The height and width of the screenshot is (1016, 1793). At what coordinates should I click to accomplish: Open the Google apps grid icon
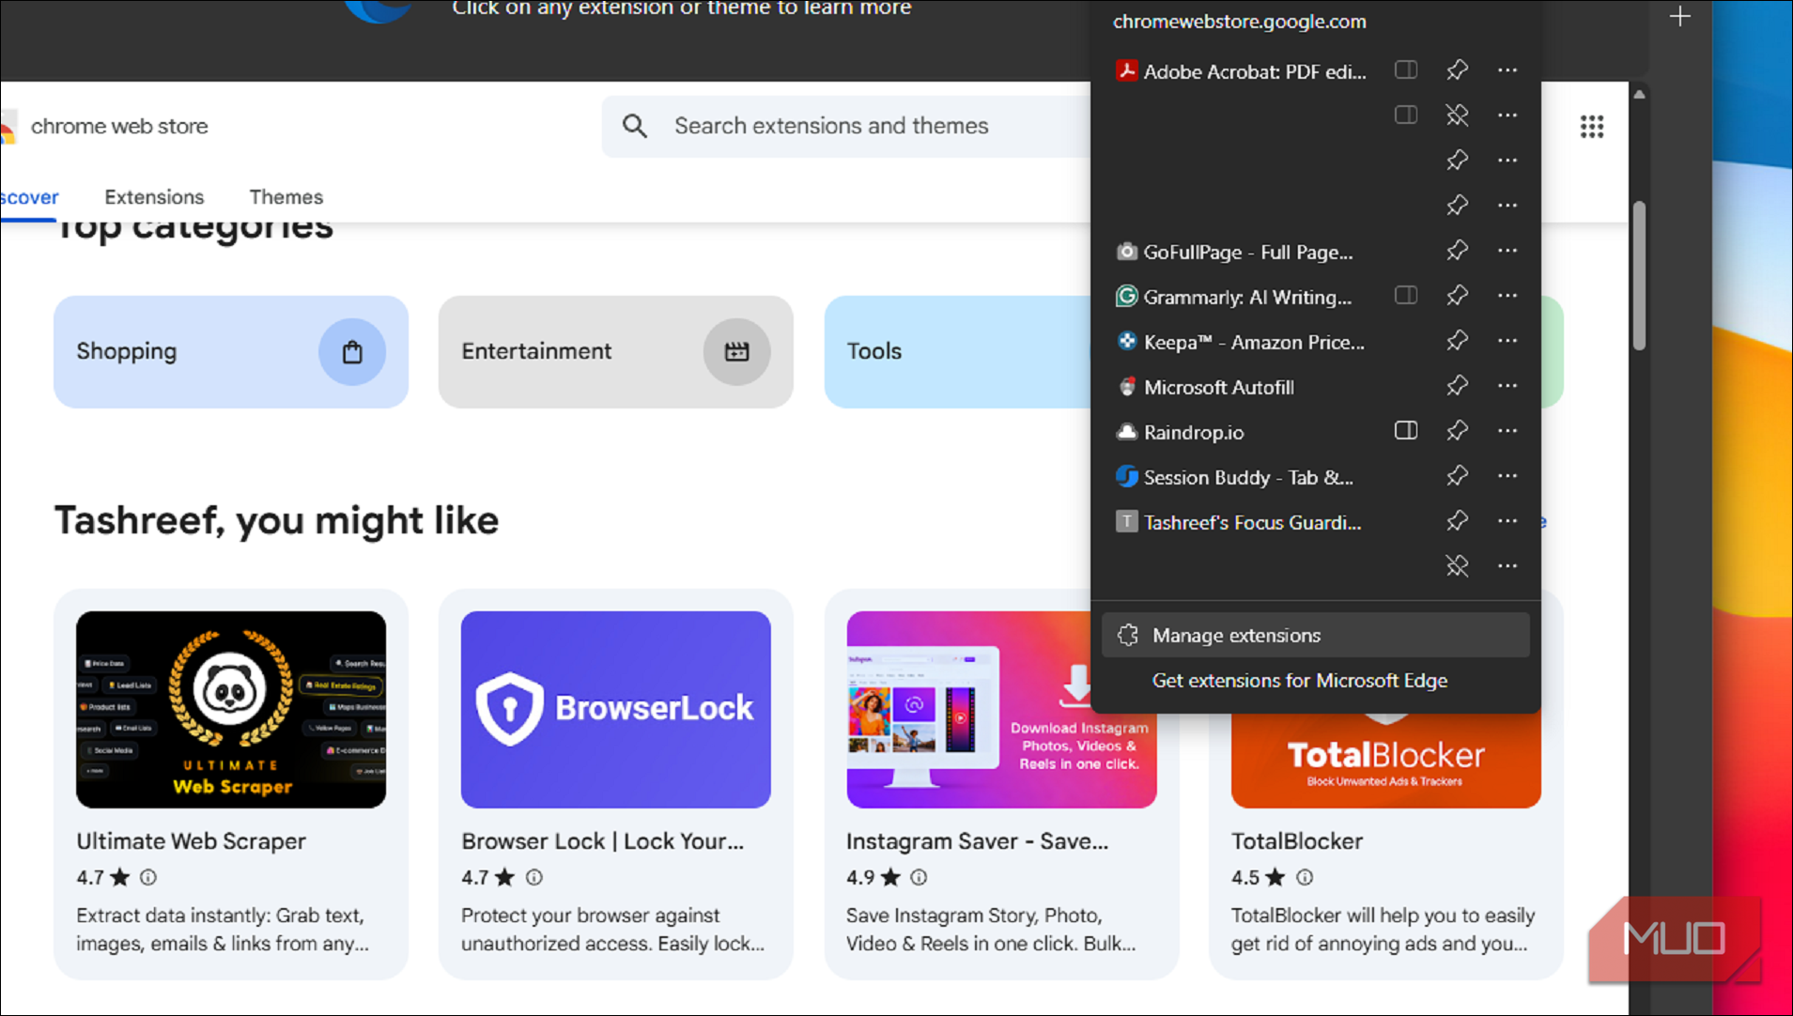coord(1591,127)
